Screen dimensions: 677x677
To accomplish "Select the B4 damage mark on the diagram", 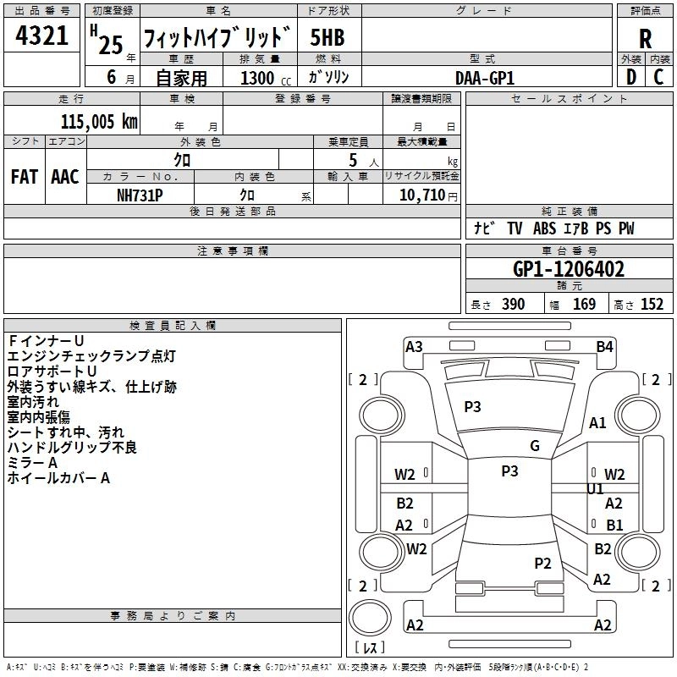I will point(604,346).
